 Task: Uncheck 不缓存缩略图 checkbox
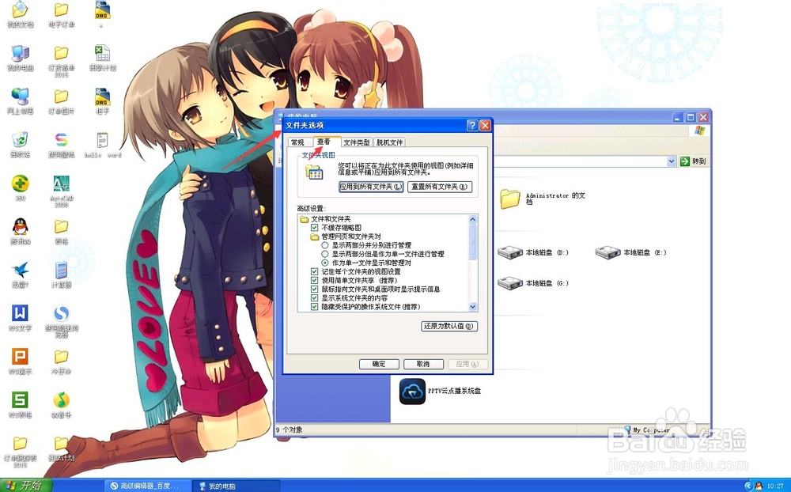(x=315, y=228)
